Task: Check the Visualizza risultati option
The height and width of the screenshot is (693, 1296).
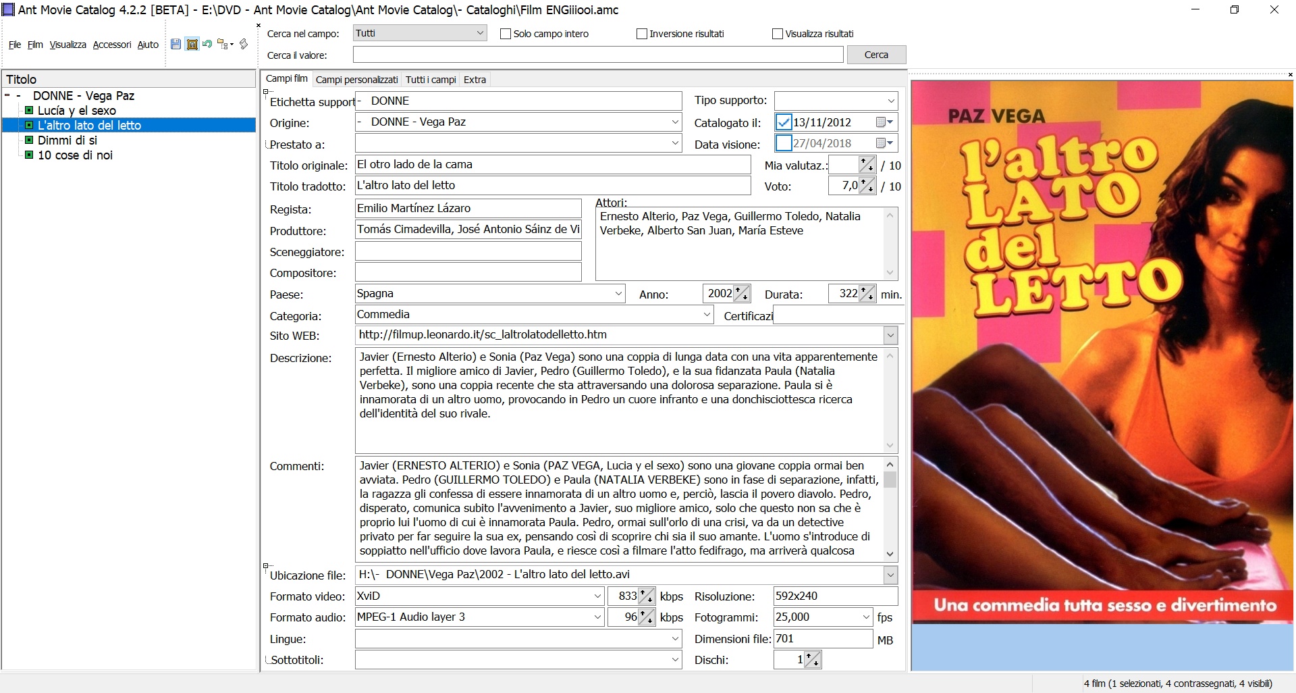Action: (x=777, y=34)
